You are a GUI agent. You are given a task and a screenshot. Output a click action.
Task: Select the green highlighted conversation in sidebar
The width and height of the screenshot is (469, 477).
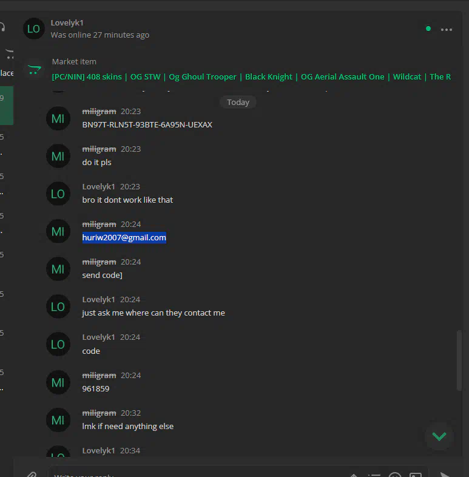(x=7, y=106)
